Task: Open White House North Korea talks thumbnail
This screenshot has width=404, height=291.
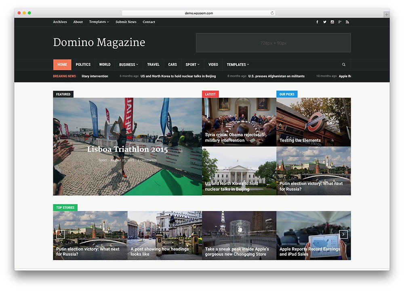Action: tap(239, 171)
